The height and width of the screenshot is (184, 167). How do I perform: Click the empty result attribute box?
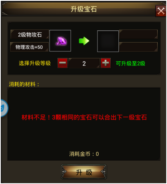coord(138,47)
